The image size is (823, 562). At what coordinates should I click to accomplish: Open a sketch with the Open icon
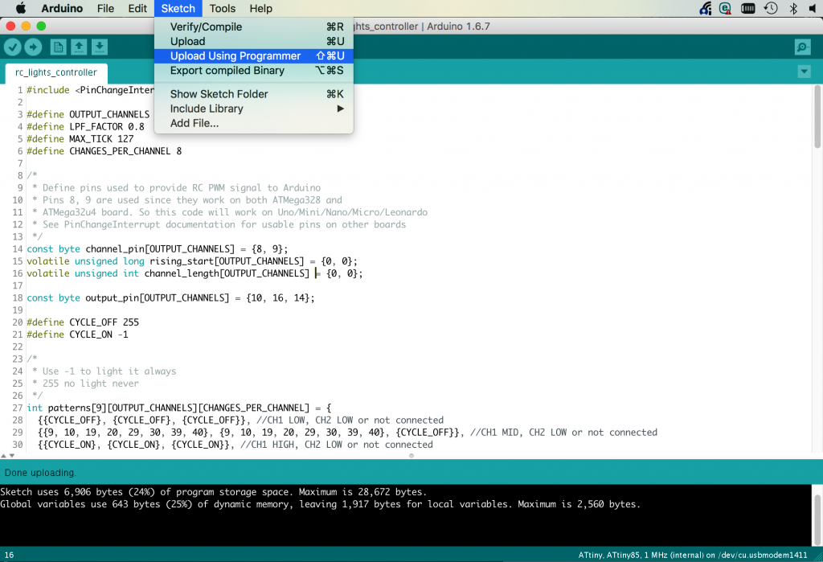(x=79, y=47)
